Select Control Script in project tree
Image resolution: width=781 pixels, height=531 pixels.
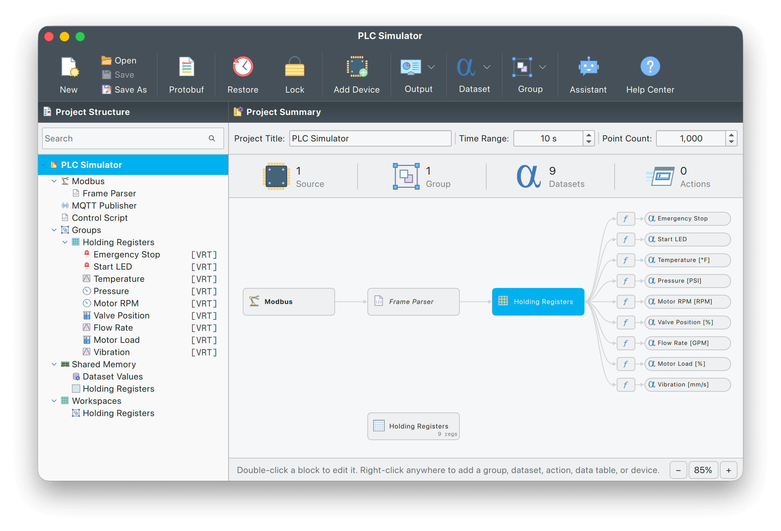click(133, 218)
